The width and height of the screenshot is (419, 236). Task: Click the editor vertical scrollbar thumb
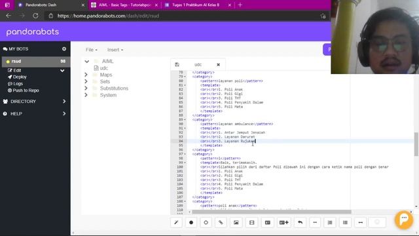pos(416,144)
